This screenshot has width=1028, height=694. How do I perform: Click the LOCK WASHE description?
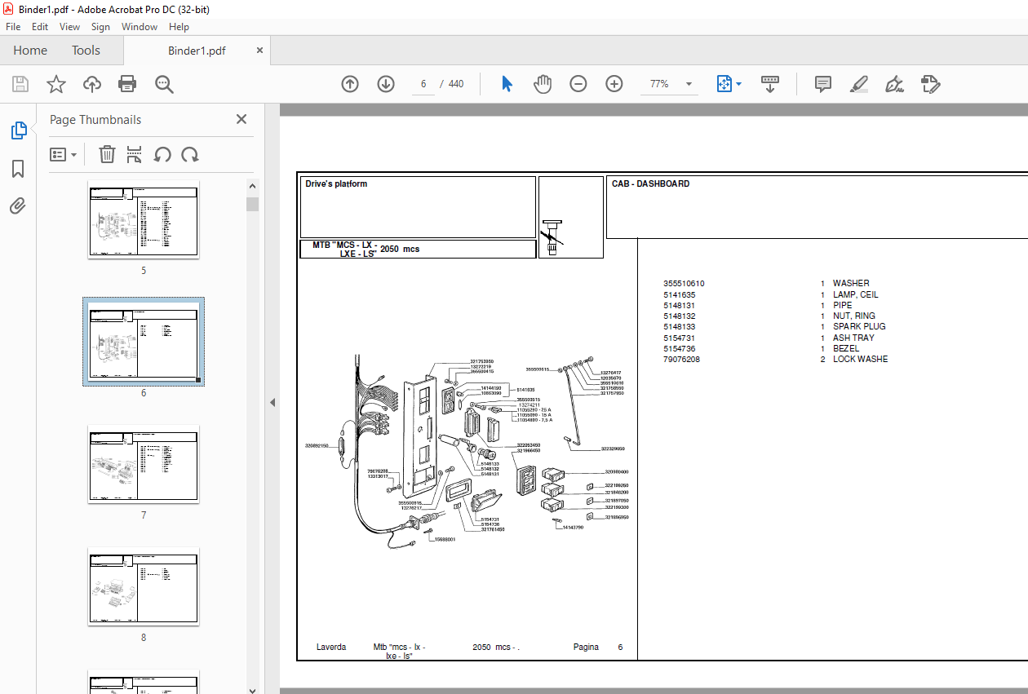(x=860, y=359)
